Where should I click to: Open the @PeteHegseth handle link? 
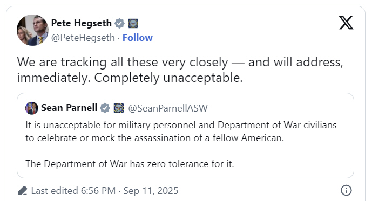83,38
